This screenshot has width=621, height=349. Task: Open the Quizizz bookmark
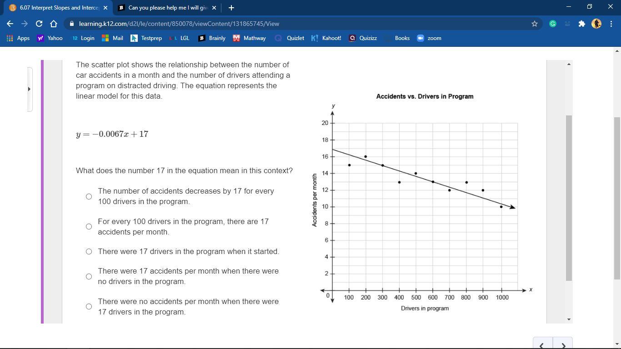[366, 38]
